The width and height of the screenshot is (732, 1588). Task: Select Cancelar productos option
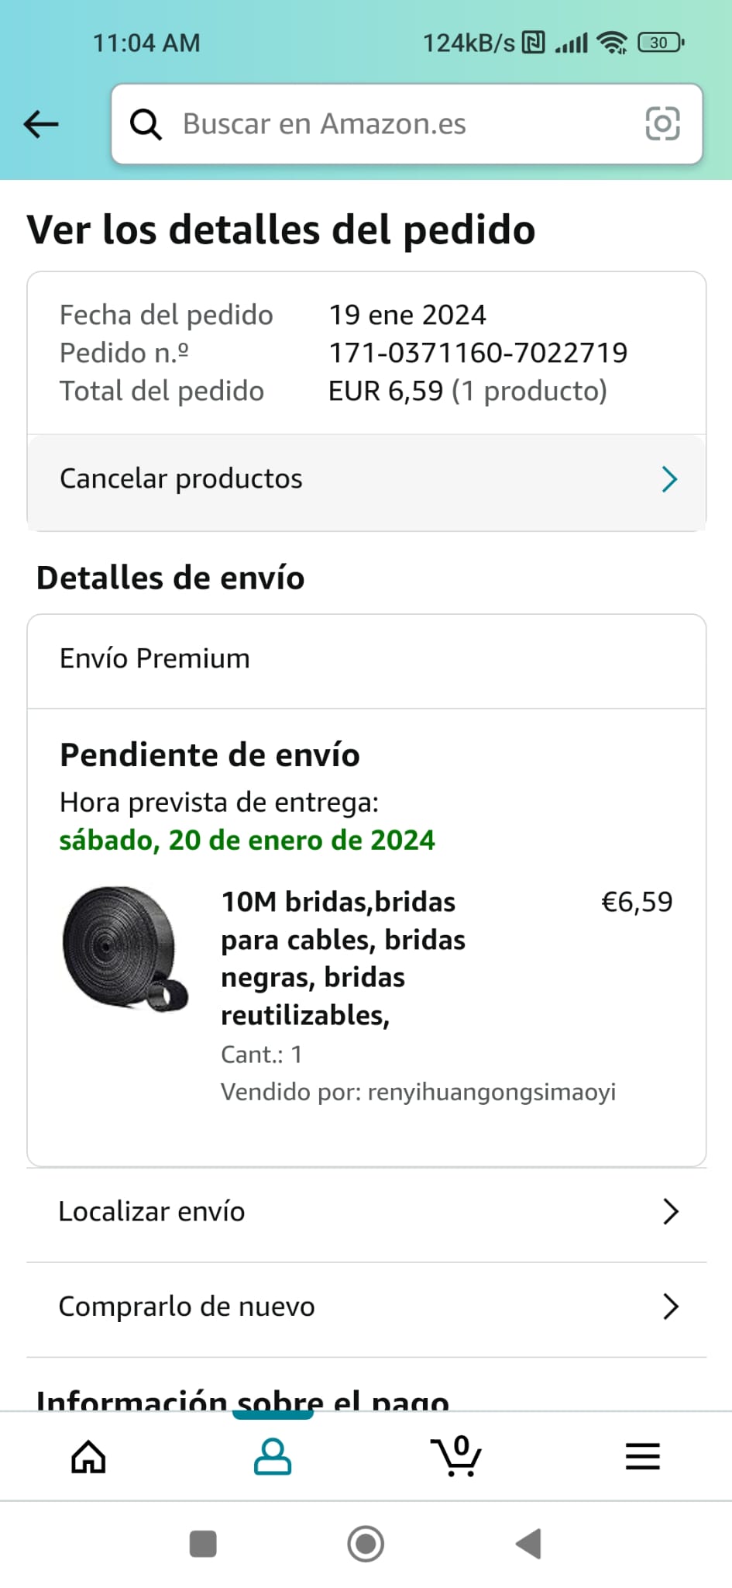click(x=366, y=479)
